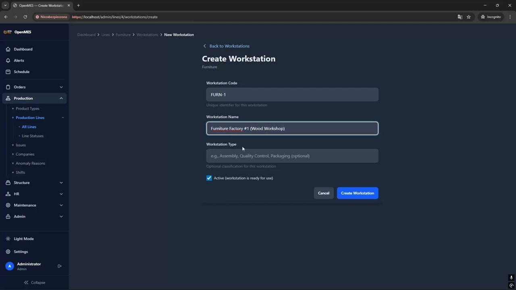Uncheck the Active workstation checkbox
Image resolution: width=516 pixels, height=290 pixels.
pyautogui.click(x=209, y=178)
